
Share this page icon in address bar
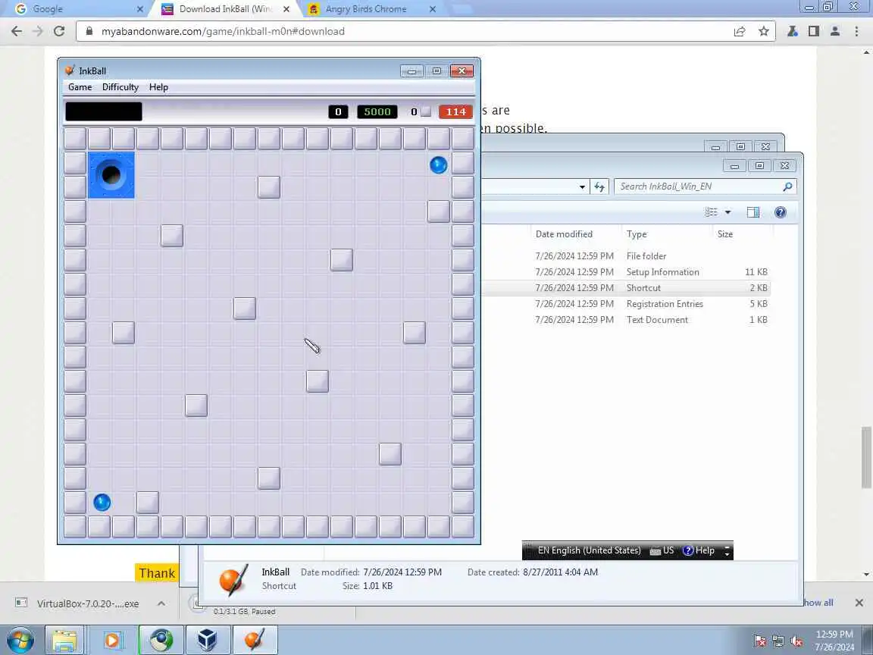click(x=740, y=31)
